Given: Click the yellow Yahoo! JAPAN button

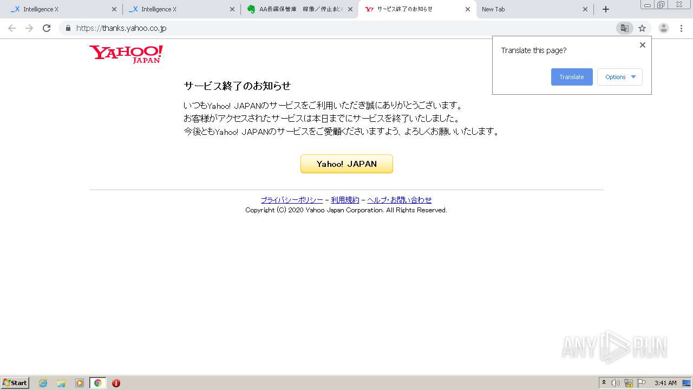Looking at the screenshot, I should point(346,164).
